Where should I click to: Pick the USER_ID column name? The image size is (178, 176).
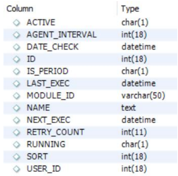point(44,169)
